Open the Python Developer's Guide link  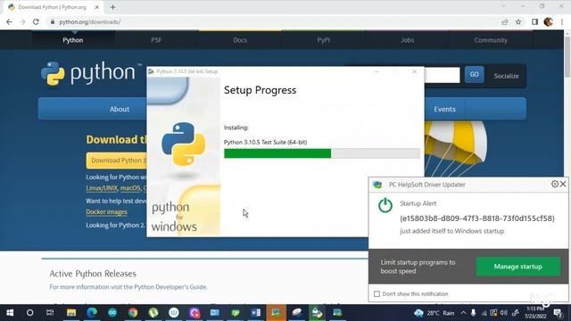(x=170, y=287)
